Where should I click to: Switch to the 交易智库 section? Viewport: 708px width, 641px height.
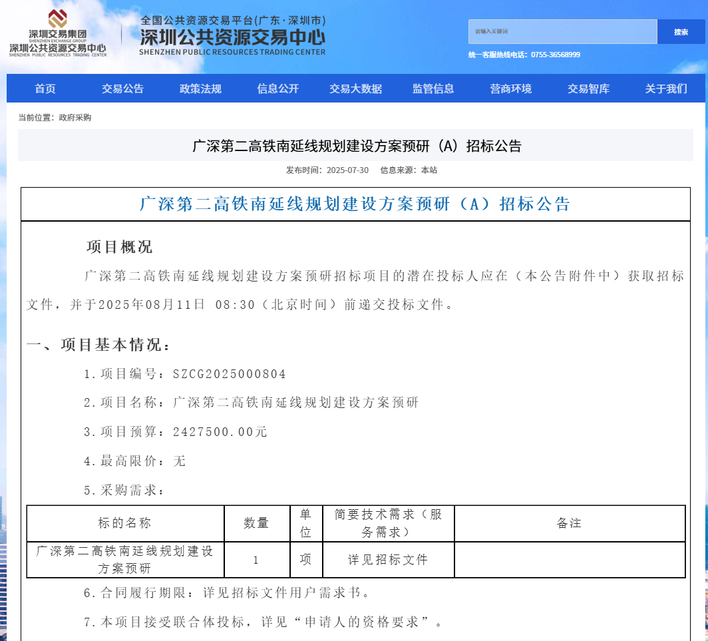[588, 89]
